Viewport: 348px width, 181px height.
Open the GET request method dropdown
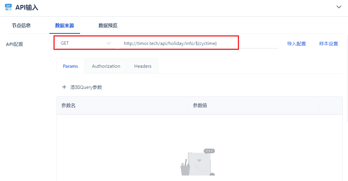pyautogui.click(x=86, y=43)
